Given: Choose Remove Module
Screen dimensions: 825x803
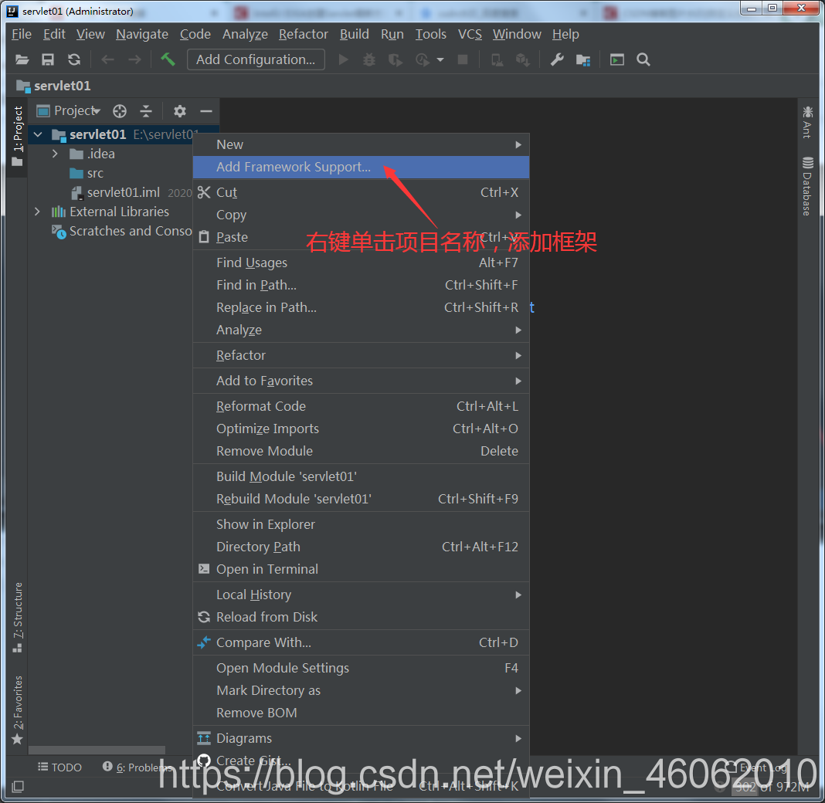Looking at the screenshot, I should point(361,451).
